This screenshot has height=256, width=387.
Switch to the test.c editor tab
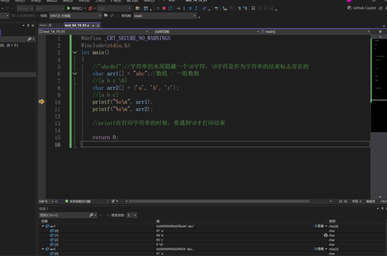[x=43, y=25]
